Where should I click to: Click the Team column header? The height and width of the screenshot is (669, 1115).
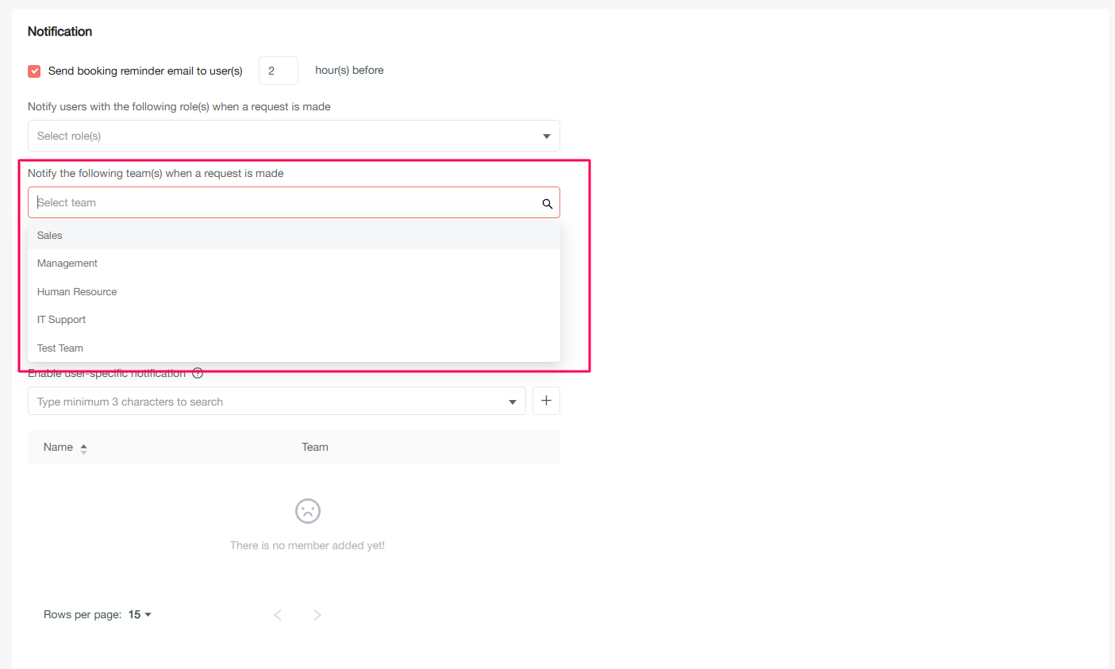tap(315, 448)
